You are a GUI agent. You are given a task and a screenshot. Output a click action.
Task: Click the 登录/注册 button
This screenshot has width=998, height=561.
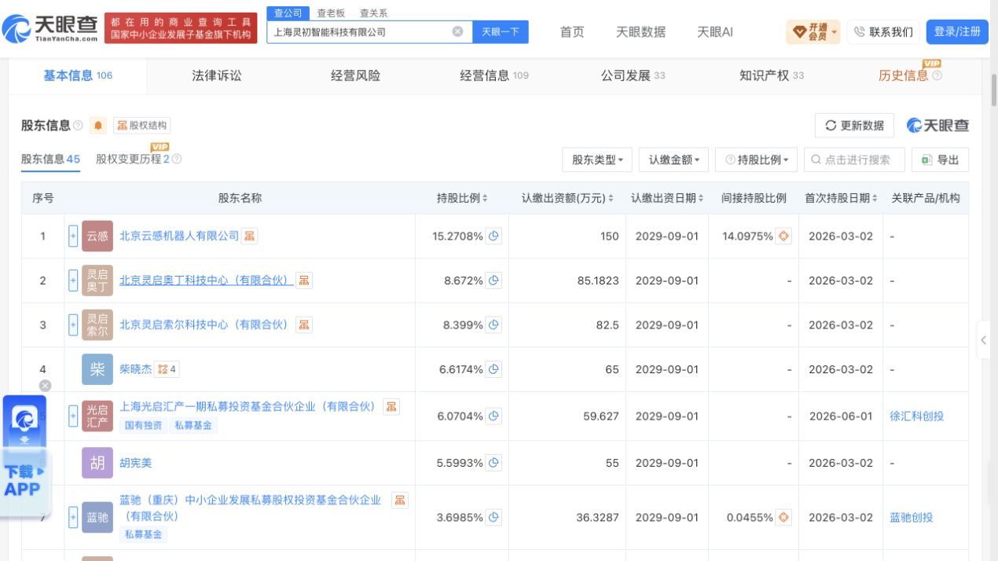point(957,31)
